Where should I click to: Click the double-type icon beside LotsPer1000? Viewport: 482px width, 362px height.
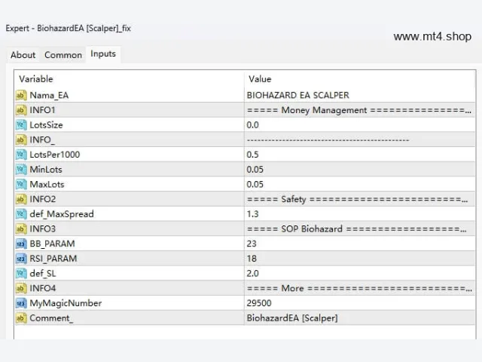(21, 155)
